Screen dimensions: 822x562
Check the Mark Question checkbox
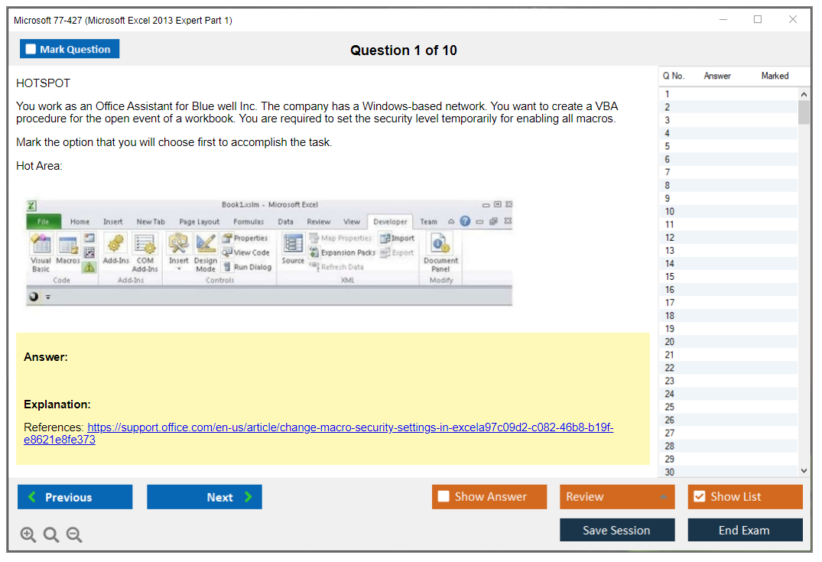point(30,48)
